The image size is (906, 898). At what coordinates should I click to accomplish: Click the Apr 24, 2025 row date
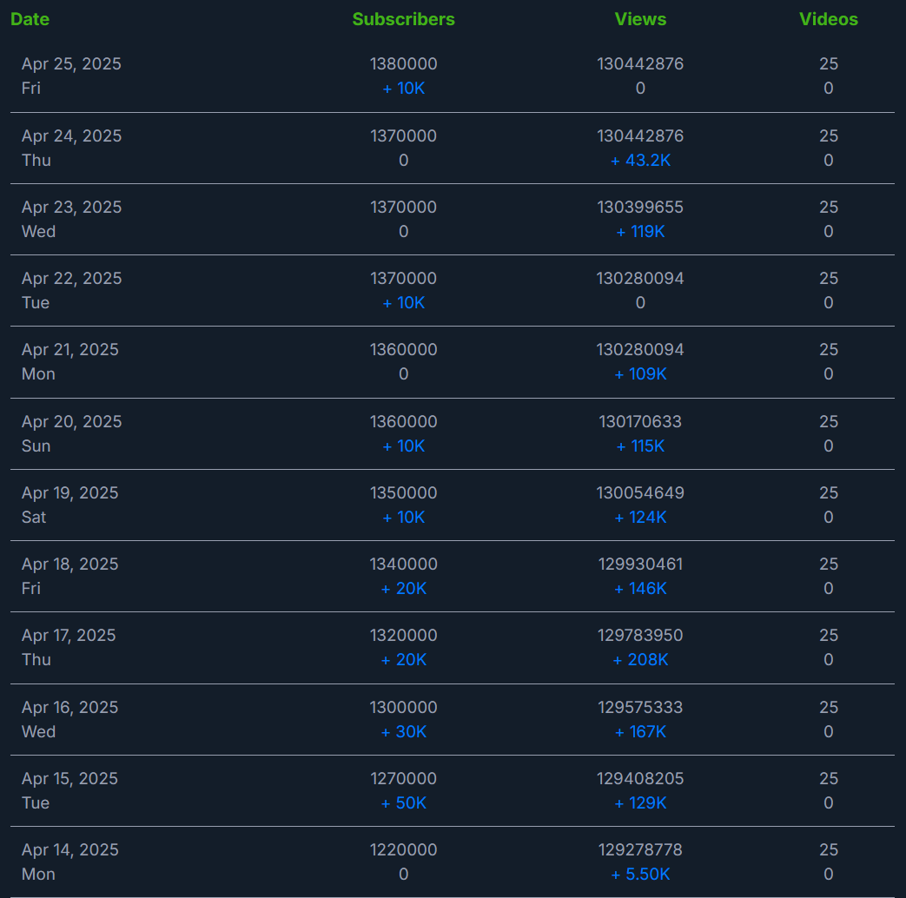pos(71,136)
